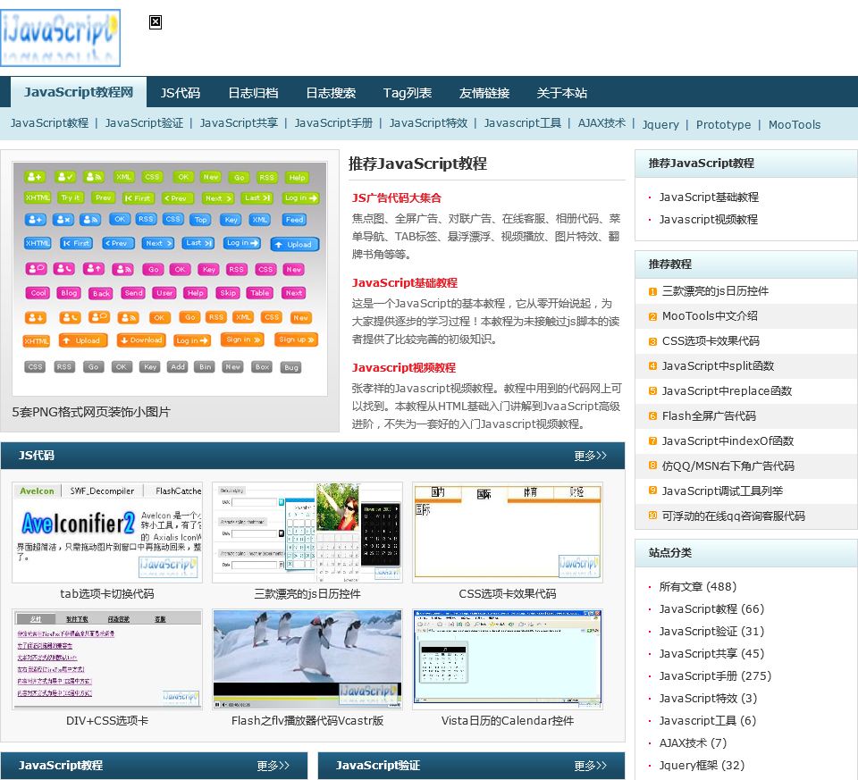Screen dimensions: 858x780
Task: Open the penguin flv player thumbnail
Action: (x=307, y=659)
